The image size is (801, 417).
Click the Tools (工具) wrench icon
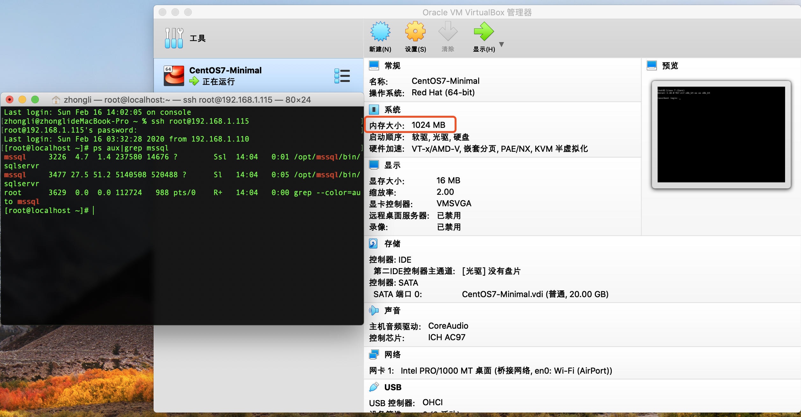tap(174, 38)
